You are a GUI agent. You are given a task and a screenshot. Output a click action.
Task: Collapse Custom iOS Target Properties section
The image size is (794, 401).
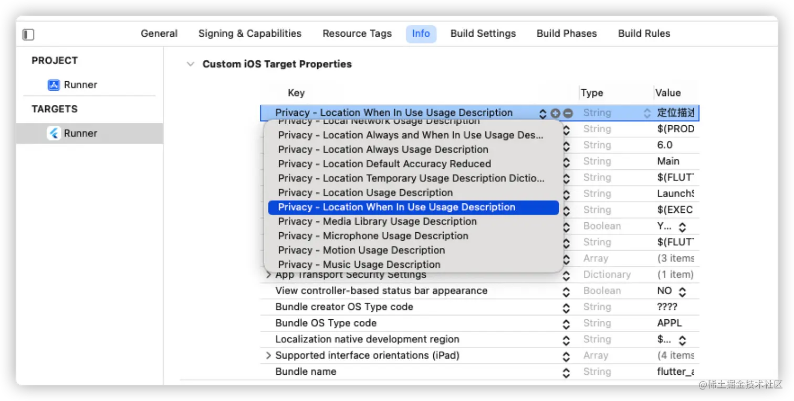tap(190, 64)
